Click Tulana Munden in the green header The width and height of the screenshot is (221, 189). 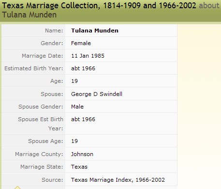pyautogui.click(x=29, y=15)
